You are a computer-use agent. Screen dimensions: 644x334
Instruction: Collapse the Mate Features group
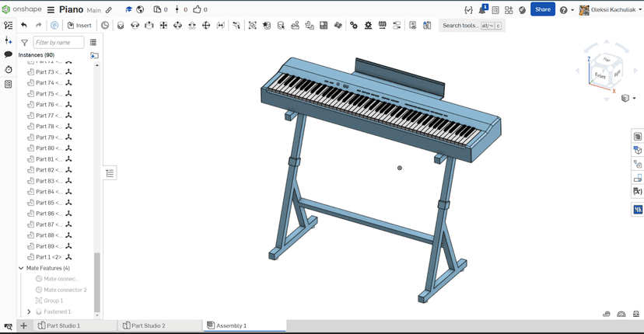point(21,268)
